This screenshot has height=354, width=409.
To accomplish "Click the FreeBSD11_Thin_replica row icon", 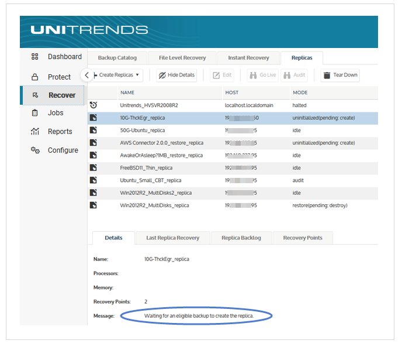I will 93,168.
